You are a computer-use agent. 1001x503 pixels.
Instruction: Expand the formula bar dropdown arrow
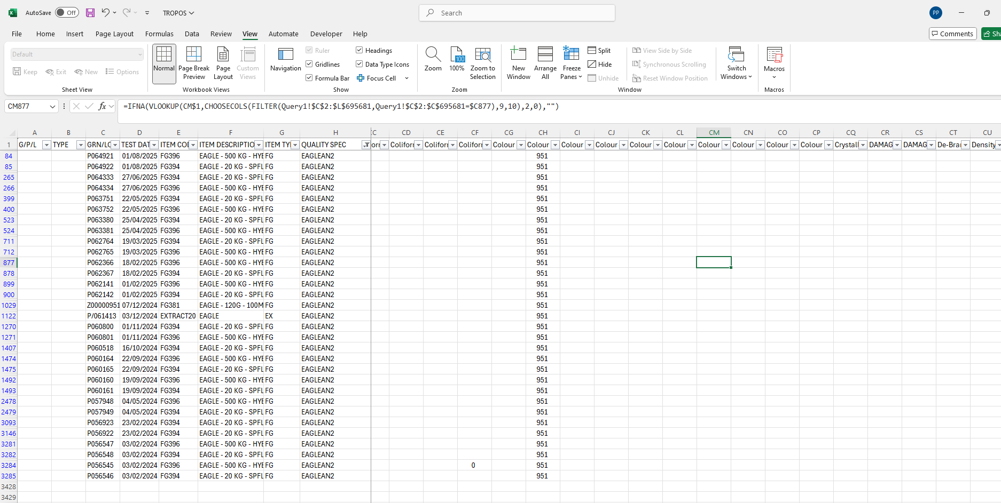tap(112, 106)
